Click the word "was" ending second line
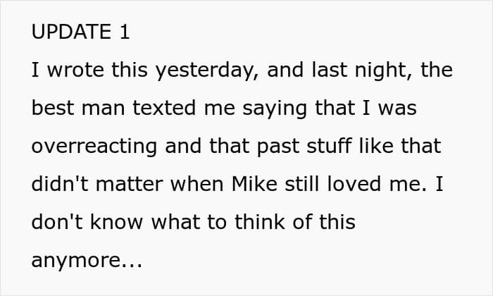The width and height of the screenshot is (493, 296). (x=399, y=109)
